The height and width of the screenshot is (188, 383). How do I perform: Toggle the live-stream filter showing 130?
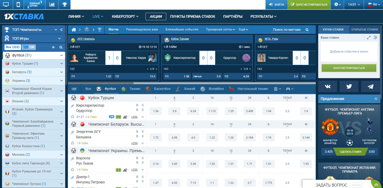click(x=29, y=47)
